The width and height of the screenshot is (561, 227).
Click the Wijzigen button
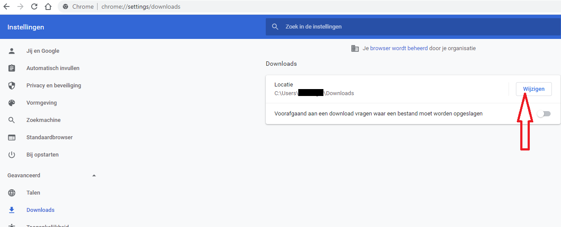(x=534, y=89)
